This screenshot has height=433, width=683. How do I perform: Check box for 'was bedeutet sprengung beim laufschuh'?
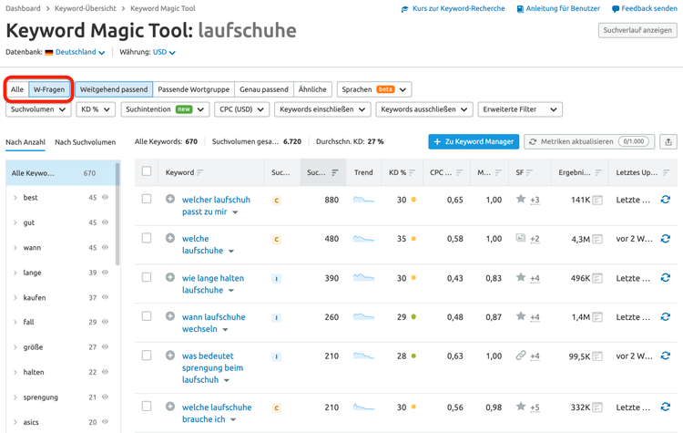click(x=147, y=356)
